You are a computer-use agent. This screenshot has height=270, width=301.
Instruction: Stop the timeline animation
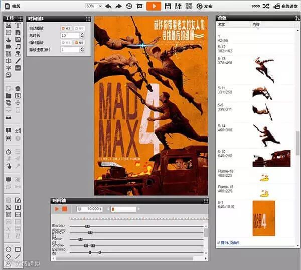[65, 209]
